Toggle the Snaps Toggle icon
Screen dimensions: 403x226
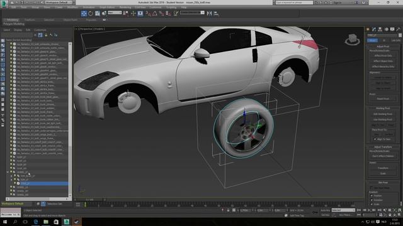148,13
